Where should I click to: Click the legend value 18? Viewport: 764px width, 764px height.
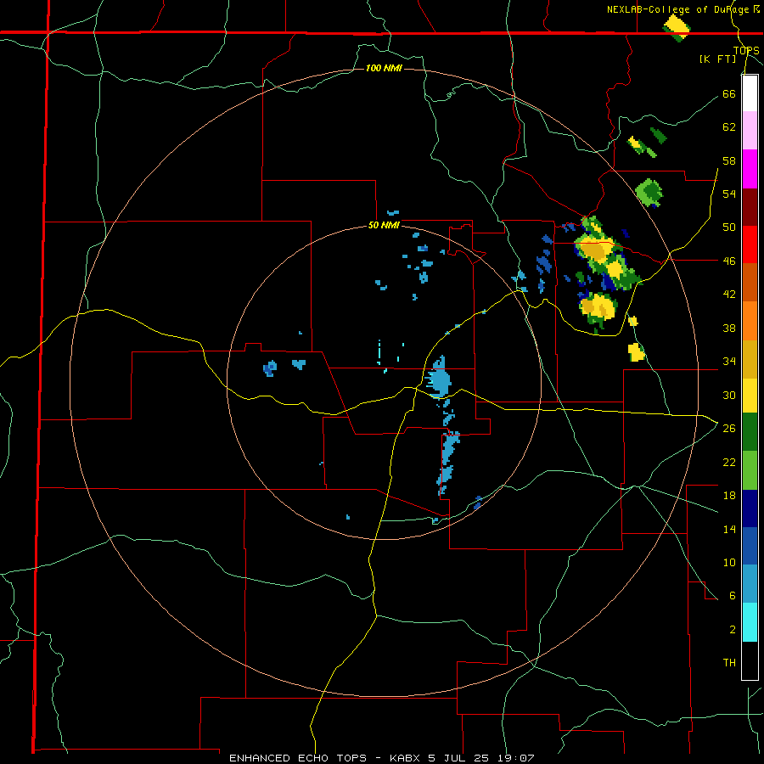(729, 496)
